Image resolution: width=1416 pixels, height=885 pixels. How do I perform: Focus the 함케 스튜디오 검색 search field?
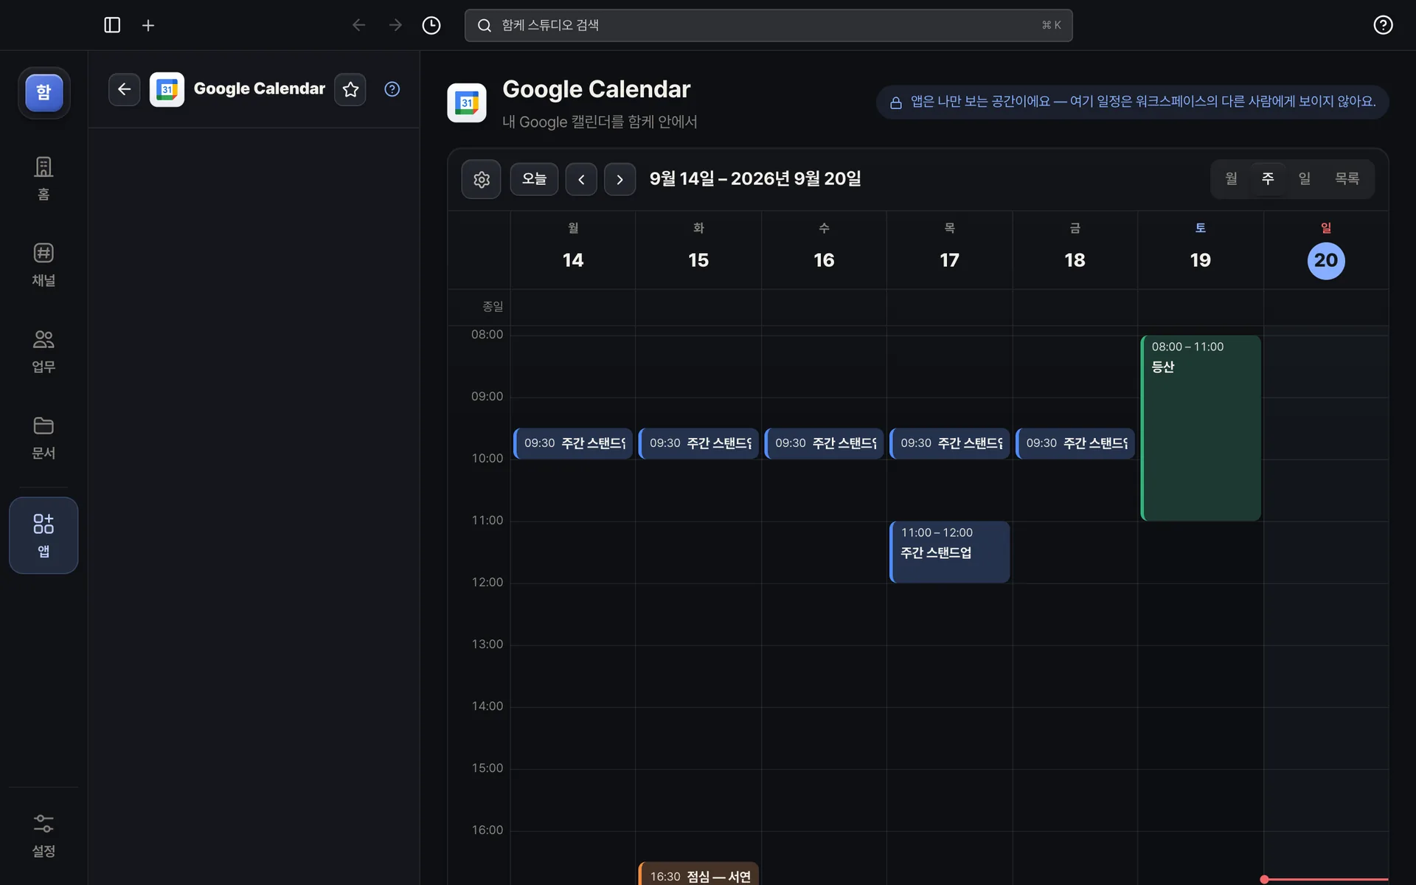pos(768,25)
